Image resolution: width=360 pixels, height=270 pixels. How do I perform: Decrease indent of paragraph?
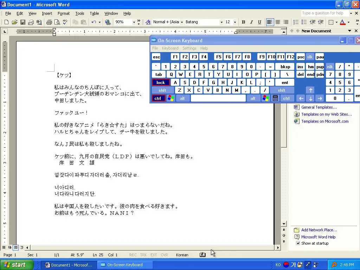pyautogui.click(x=313, y=22)
